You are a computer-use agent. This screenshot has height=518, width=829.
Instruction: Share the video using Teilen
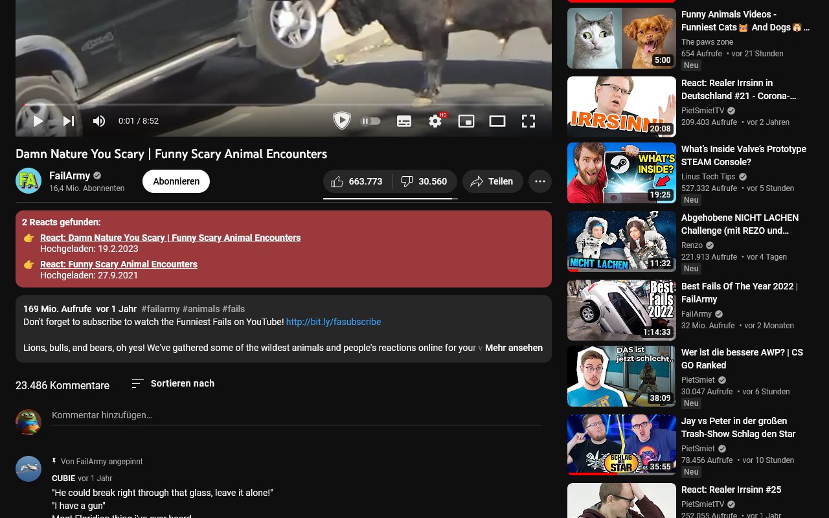pyautogui.click(x=492, y=181)
